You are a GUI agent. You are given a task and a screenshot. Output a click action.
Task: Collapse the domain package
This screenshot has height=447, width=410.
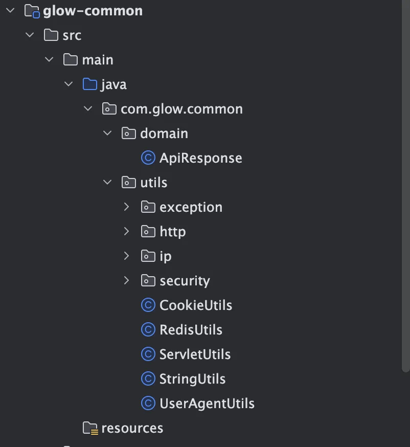click(x=107, y=133)
